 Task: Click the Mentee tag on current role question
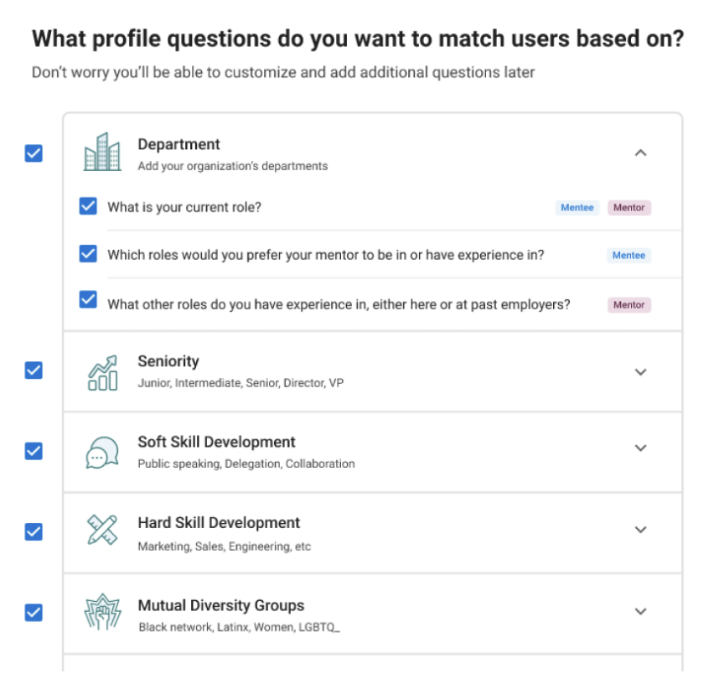coord(577,207)
